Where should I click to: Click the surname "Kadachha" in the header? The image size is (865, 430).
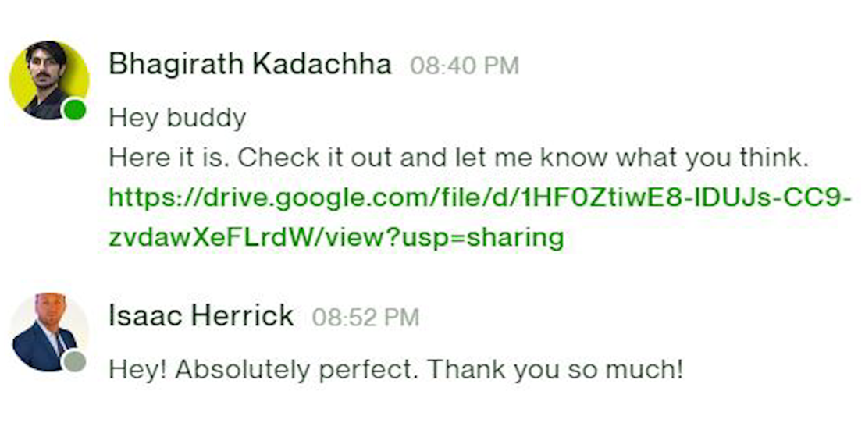(x=322, y=65)
